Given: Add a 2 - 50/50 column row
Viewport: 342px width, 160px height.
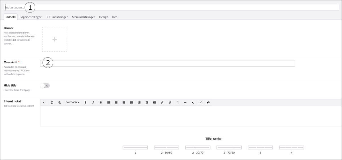Looking at the screenshot, I should 166,147.
